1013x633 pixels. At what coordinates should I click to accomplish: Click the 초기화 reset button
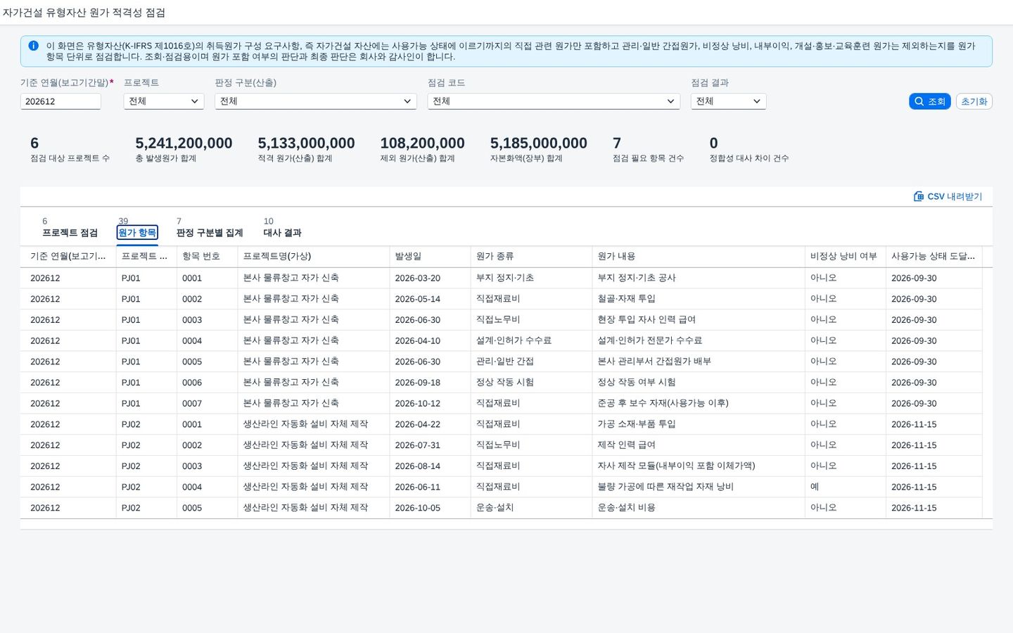974,101
